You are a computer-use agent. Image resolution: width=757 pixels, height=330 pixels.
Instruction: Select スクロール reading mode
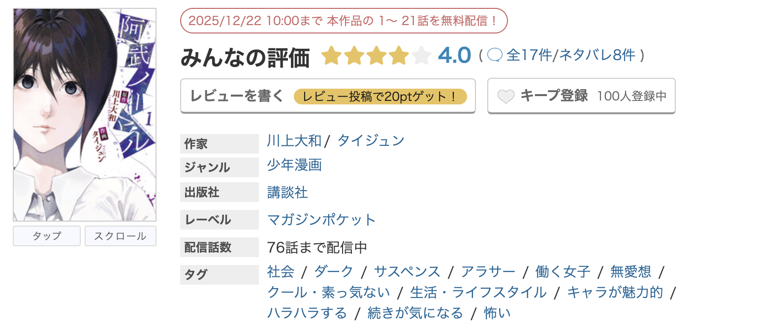click(120, 236)
